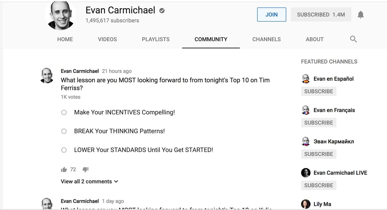Subscribe to Эван Кармайкл

click(319, 154)
